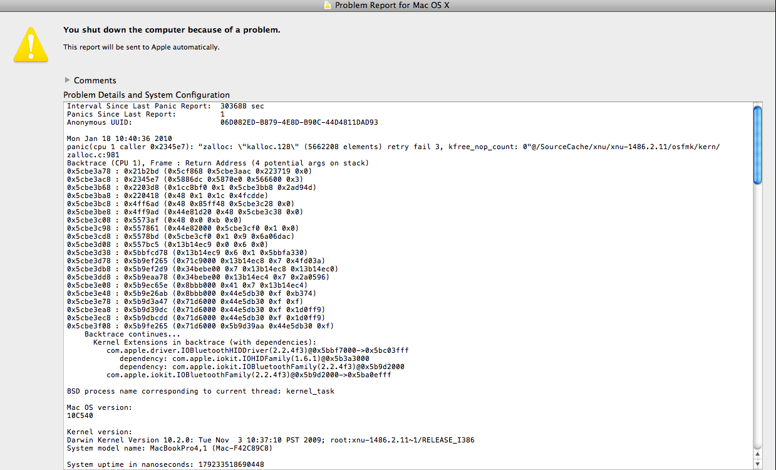
Task: Click IOBluetoothFamily line ending 0x5ba0efff
Action: tap(249, 375)
